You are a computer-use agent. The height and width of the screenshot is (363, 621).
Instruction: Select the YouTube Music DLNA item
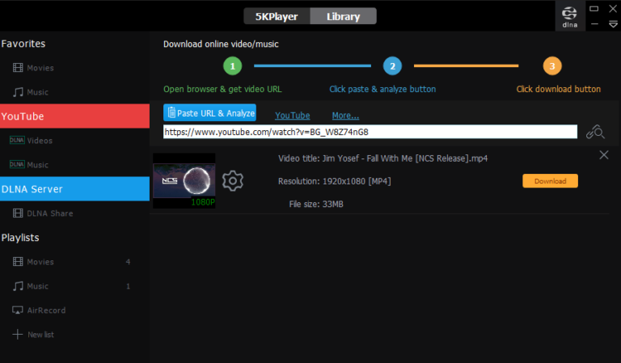tap(37, 165)
